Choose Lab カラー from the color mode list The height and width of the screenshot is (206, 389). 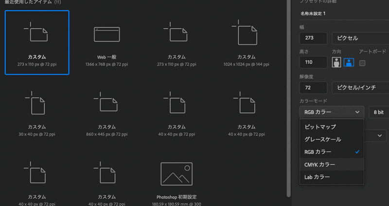click(x=332, y=177)
